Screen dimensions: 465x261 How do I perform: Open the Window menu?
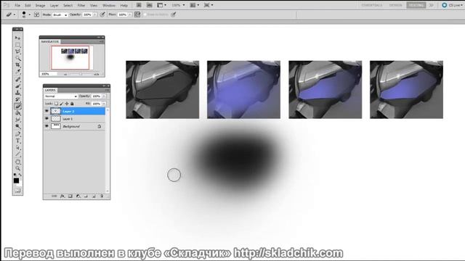(109, 5)
